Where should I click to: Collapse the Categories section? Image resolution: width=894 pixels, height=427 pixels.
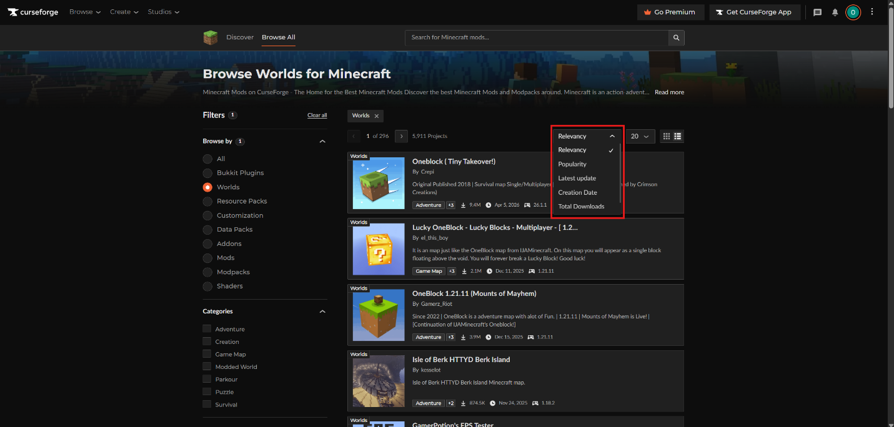[x=322, y=312]
